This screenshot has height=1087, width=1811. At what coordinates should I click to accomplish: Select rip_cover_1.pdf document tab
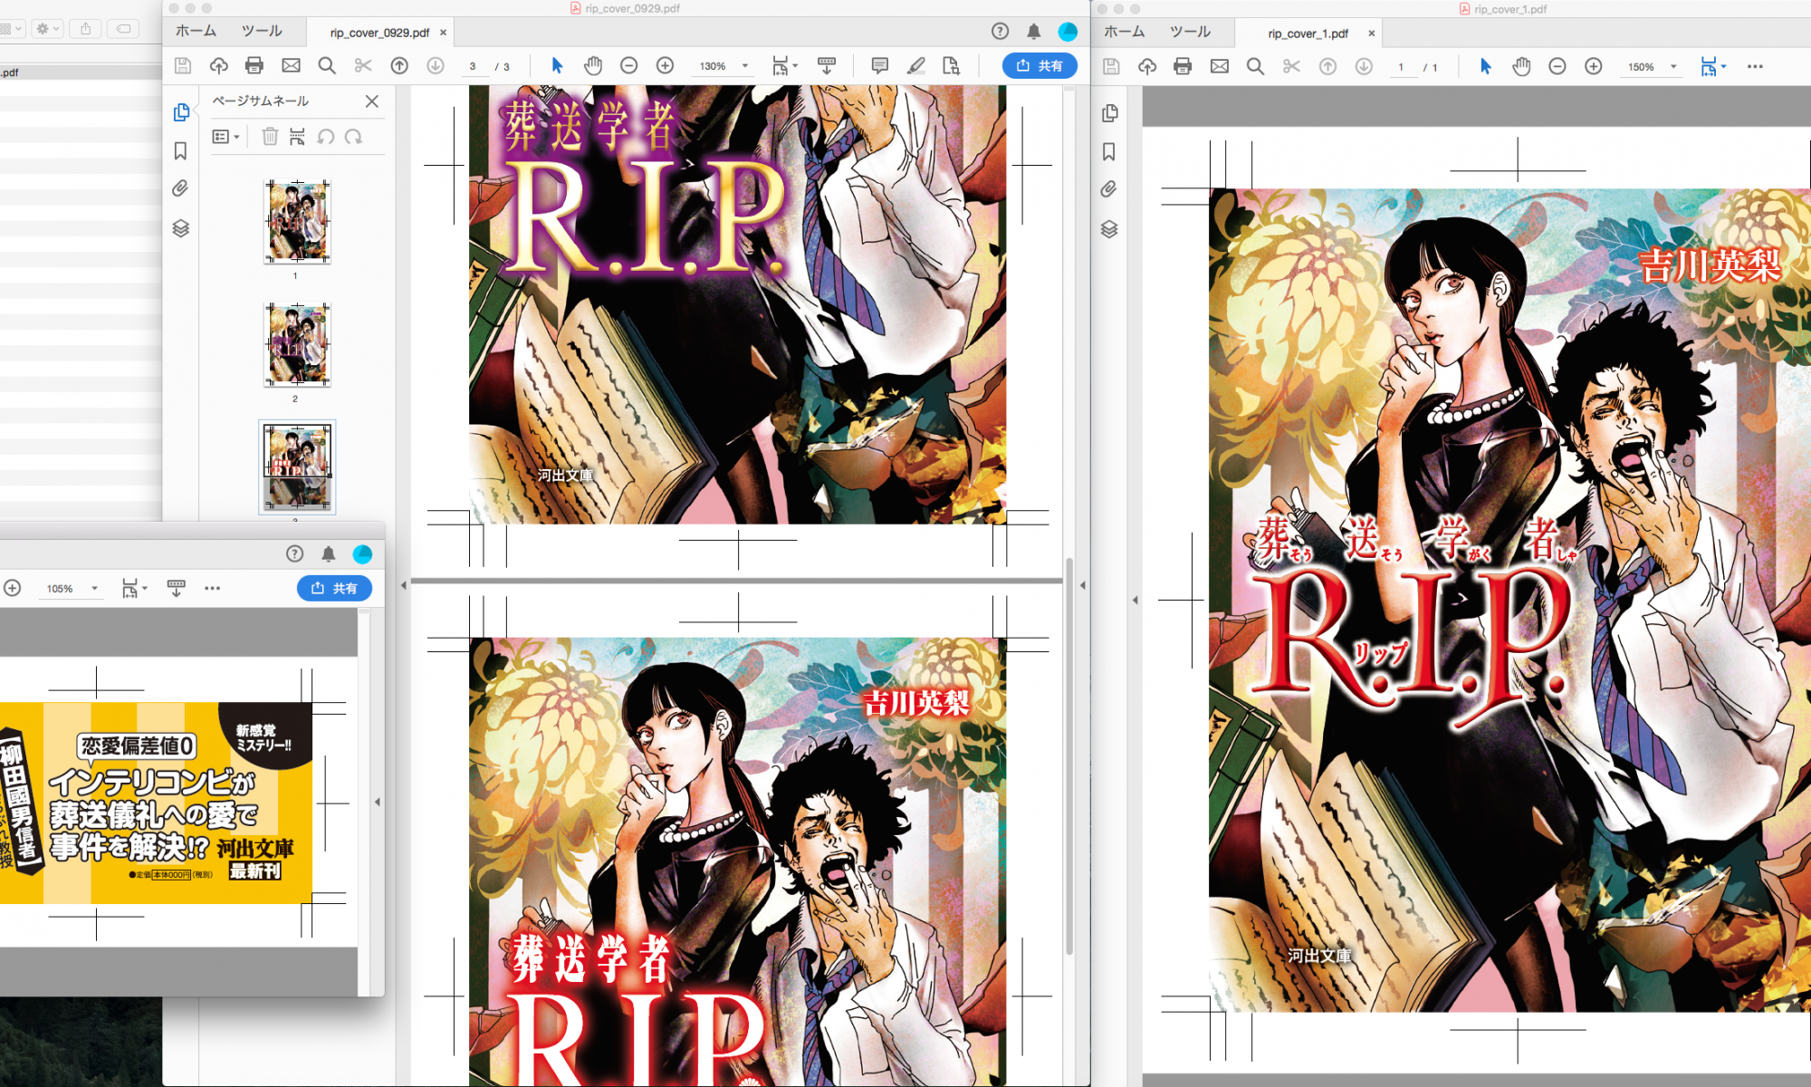[x=1308, y=34]
